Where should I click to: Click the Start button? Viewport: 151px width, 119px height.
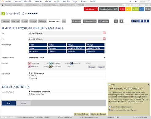click(9, 103)
